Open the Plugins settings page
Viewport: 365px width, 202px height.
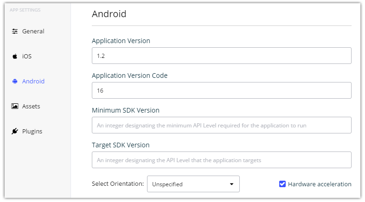pyautogui.click(x=32, y=132)
